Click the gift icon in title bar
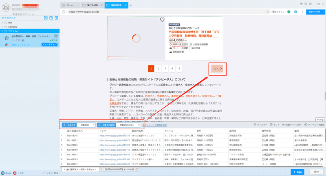This screenshot has width=326, height=176. pyautogui.click(x=301, y=4)
